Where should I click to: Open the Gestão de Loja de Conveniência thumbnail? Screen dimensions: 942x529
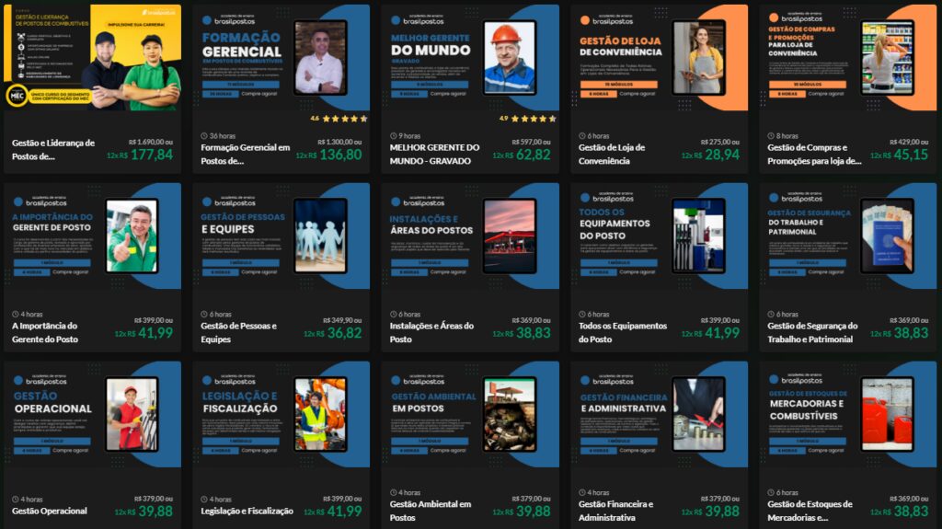coord(659,58)
